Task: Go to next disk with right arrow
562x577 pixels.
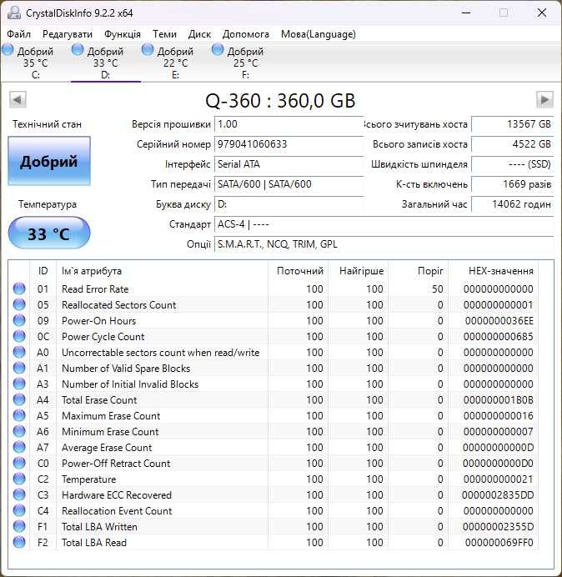Action: click(544, 99)
